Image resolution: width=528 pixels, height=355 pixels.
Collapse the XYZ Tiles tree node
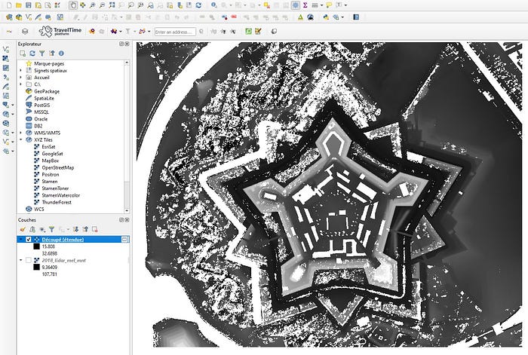(21, 140)
